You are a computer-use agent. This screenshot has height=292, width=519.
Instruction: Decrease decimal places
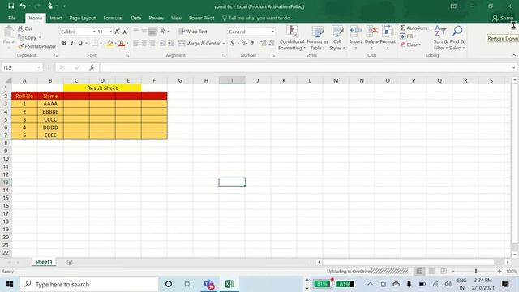(x=272, y=43)
